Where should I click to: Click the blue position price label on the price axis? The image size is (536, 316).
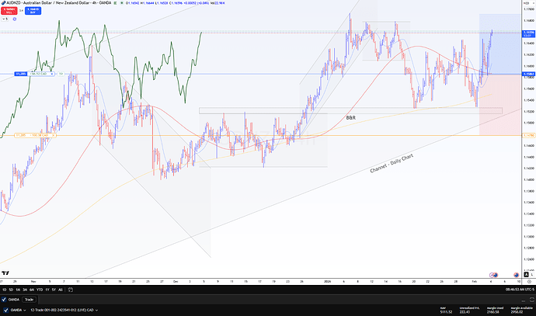pyautogui.click(x=528, y=74)
